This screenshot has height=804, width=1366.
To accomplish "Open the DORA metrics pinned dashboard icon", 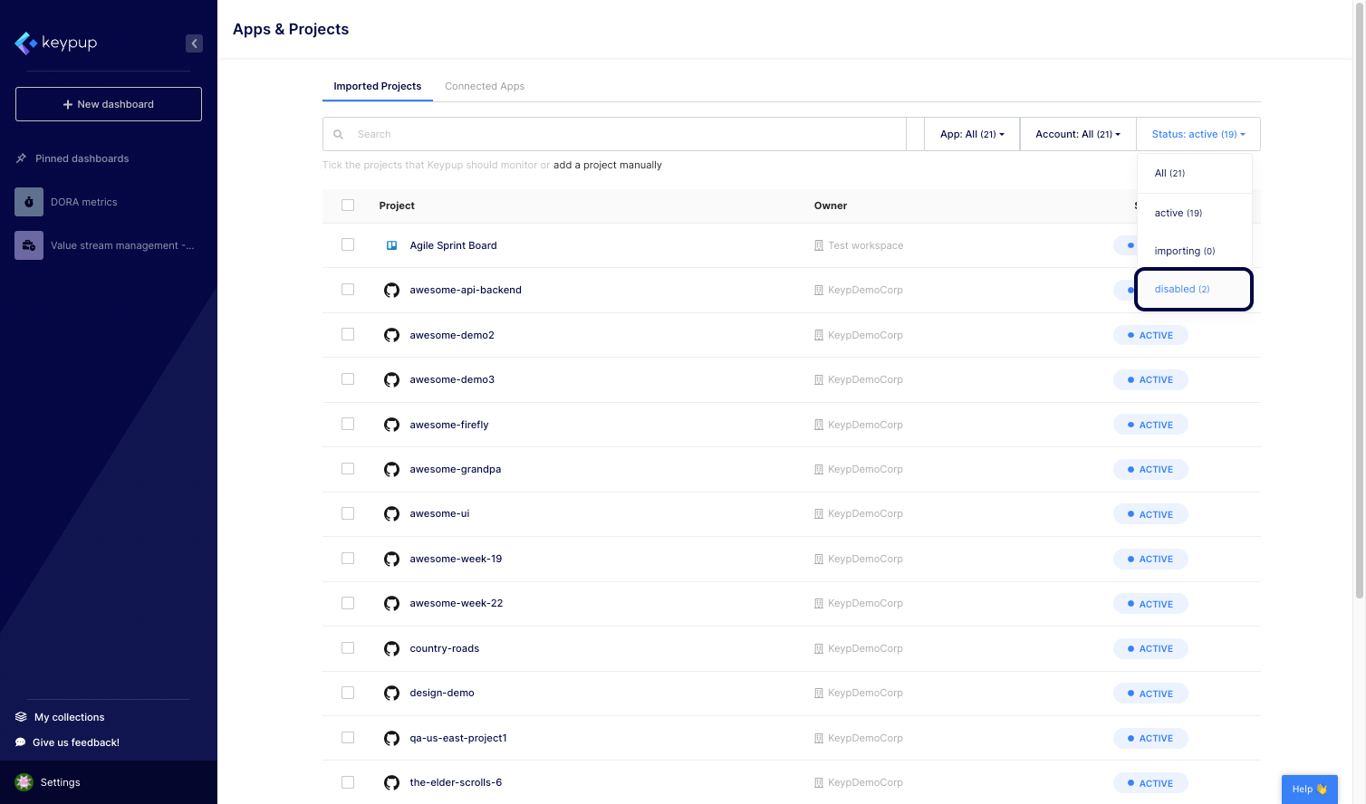I will click(28, 202).
